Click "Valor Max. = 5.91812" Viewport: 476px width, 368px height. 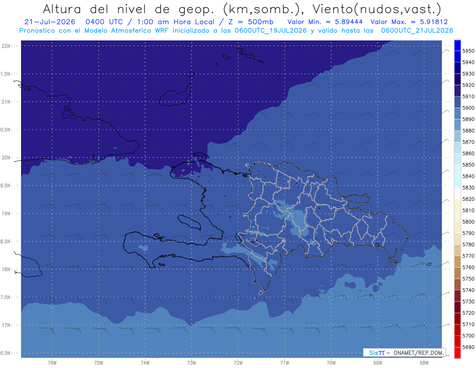point(409,22)
